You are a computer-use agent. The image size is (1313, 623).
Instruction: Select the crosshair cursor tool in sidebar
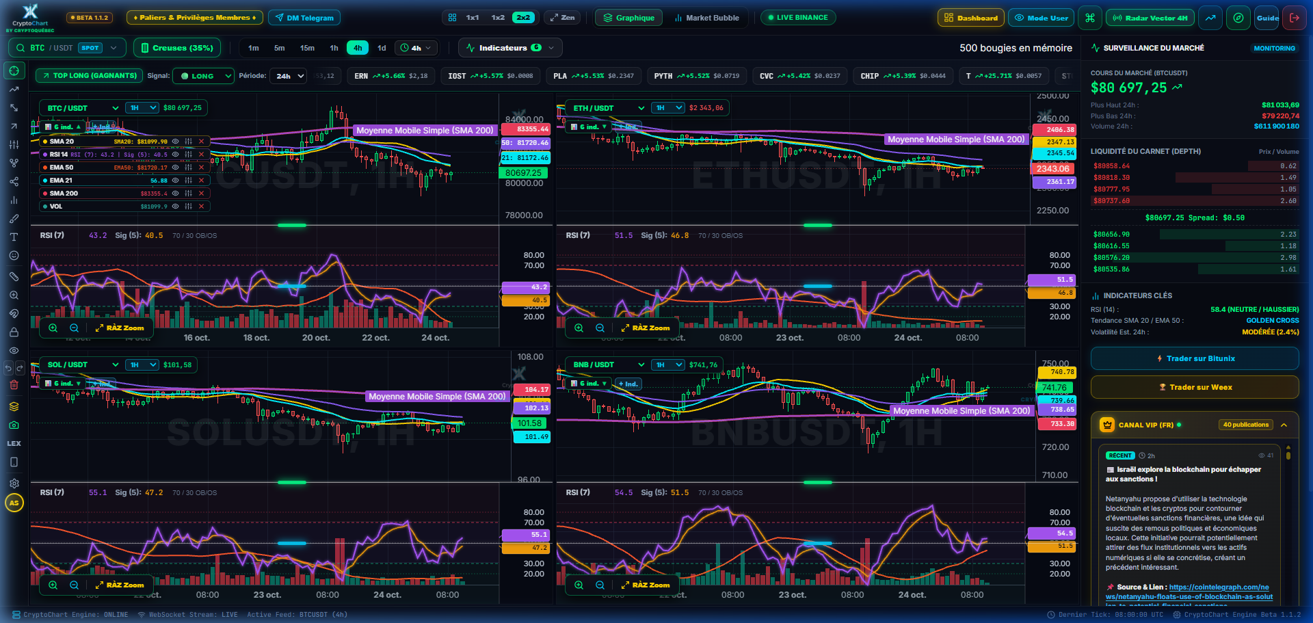tap(14, 71)
